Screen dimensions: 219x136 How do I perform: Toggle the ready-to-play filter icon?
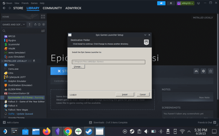[x=43, y=24]
